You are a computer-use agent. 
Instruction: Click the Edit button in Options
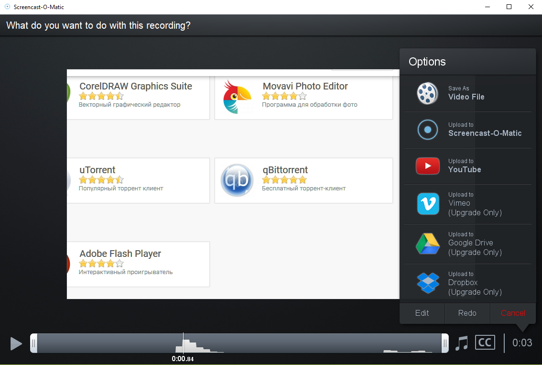[422, 313]
